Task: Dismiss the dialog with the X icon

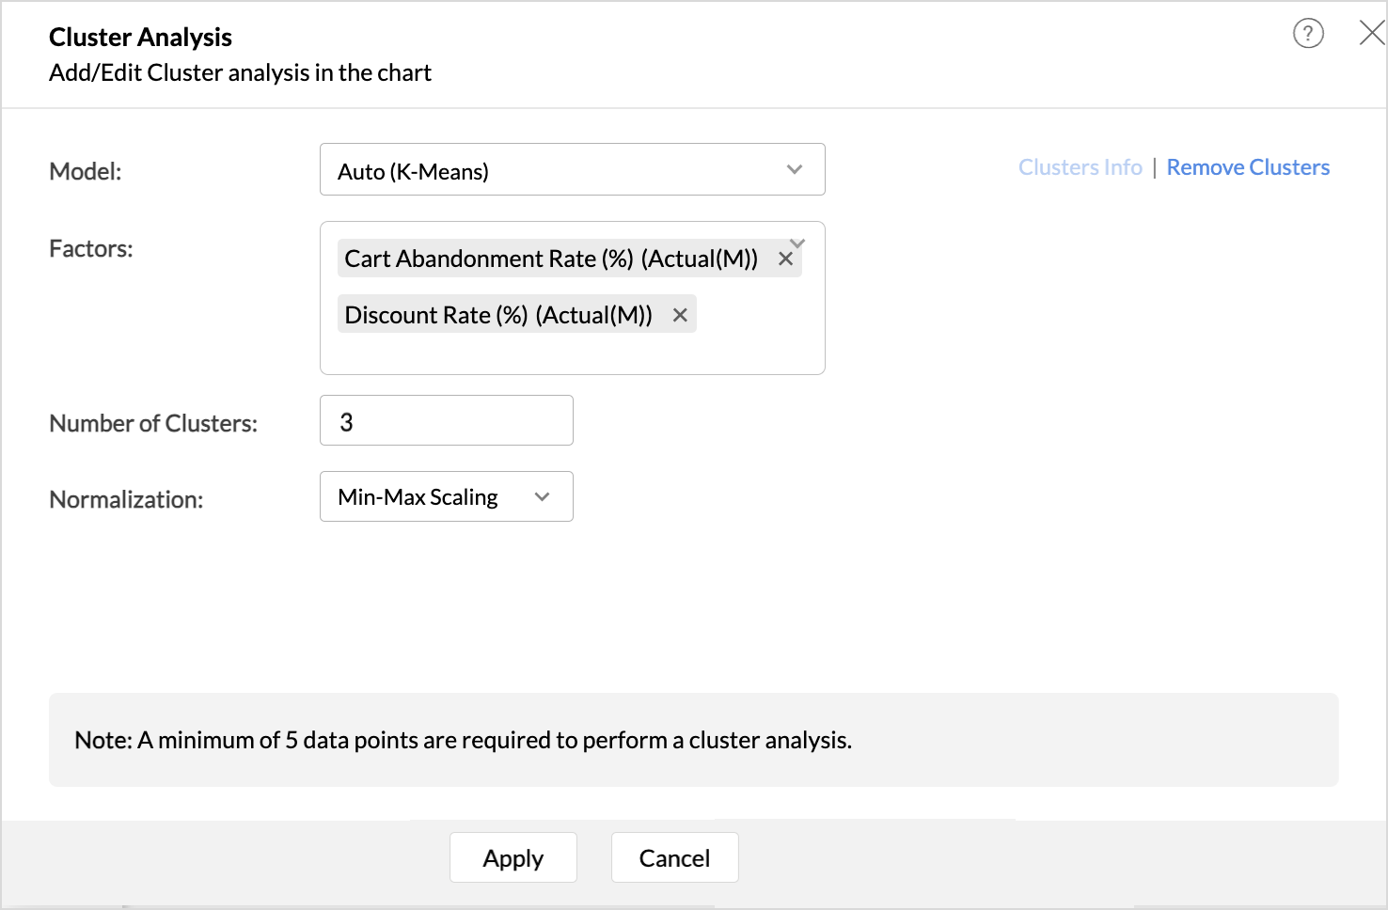Action: tap(1371, 33)
